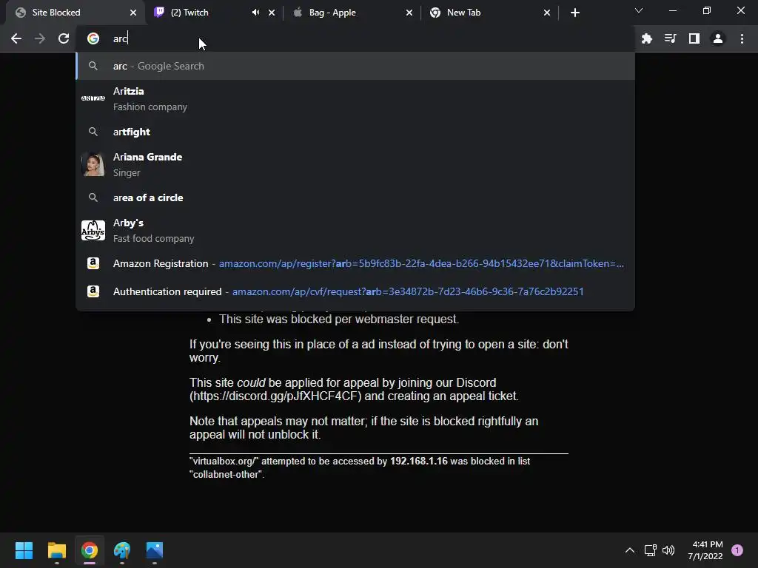Select the 'arc - Google Search' suggestion

(x=355, y=66)
